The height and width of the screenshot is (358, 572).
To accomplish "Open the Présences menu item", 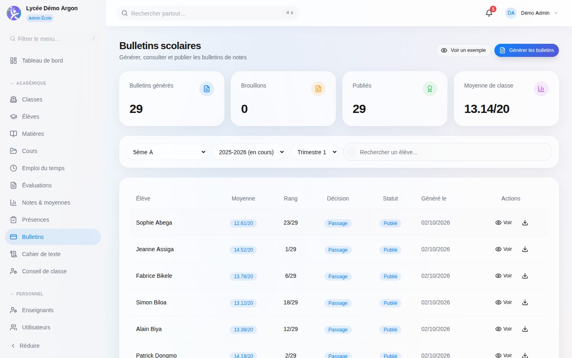I will tap(53, 220).
